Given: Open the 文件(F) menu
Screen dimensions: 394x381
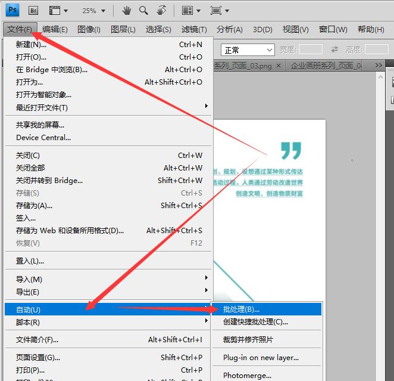Looking at the screenshot, I should pyautogui.click(x=20, y=29).
